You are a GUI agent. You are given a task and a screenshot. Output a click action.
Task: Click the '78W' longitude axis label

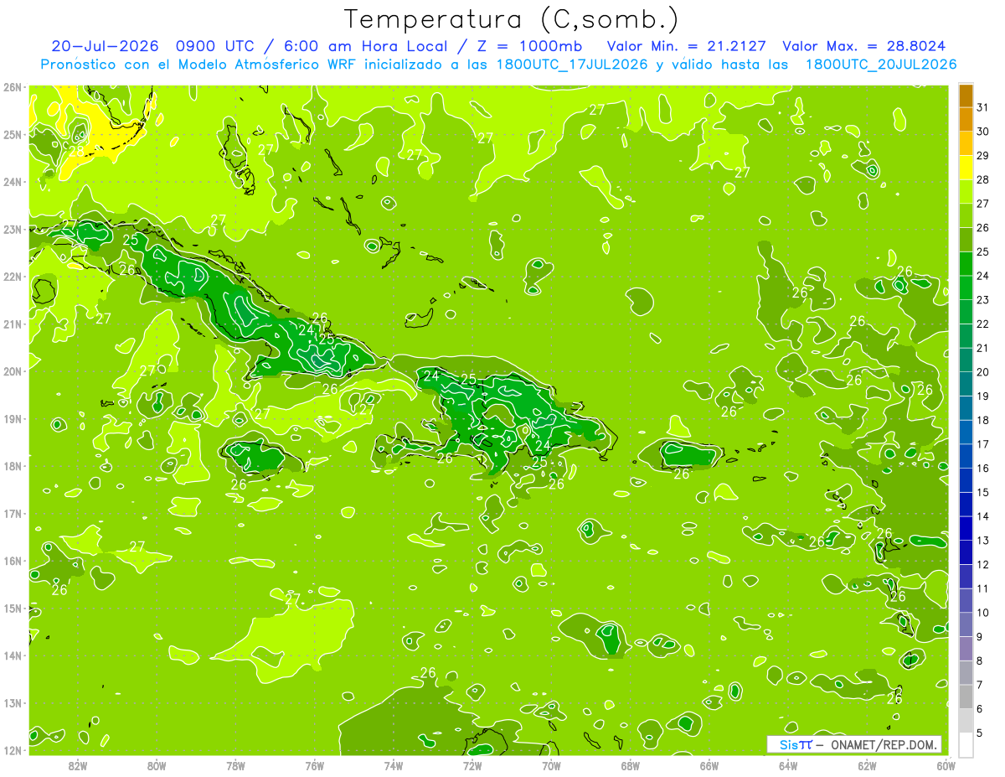235,764
